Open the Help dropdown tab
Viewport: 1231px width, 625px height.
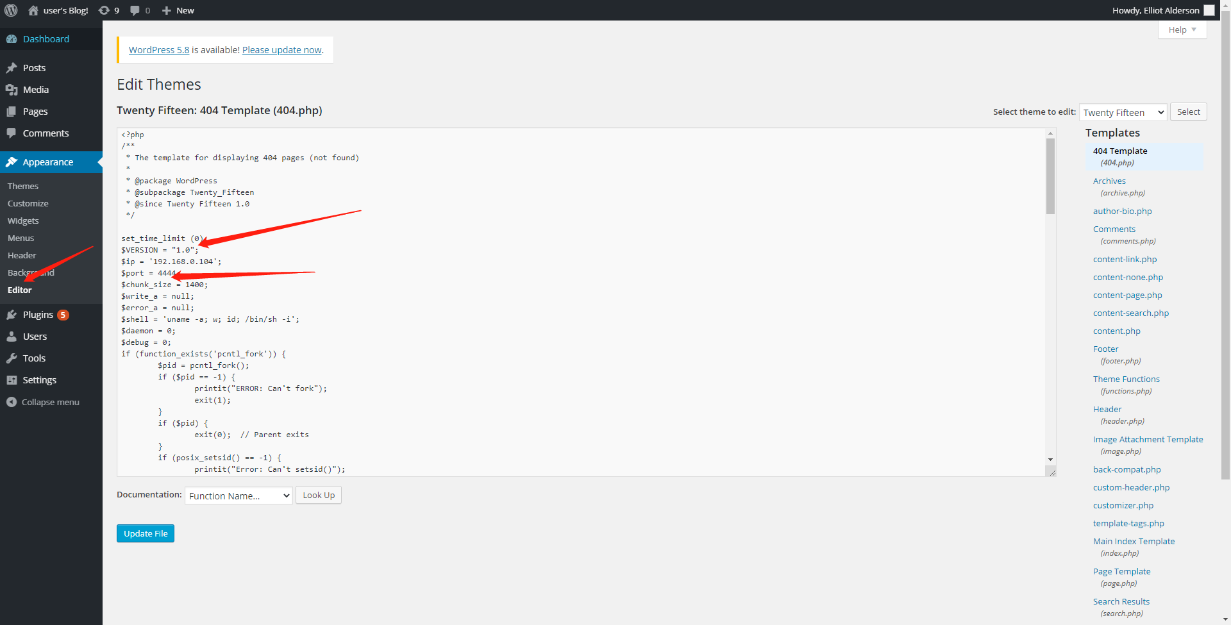(1182, 29)
